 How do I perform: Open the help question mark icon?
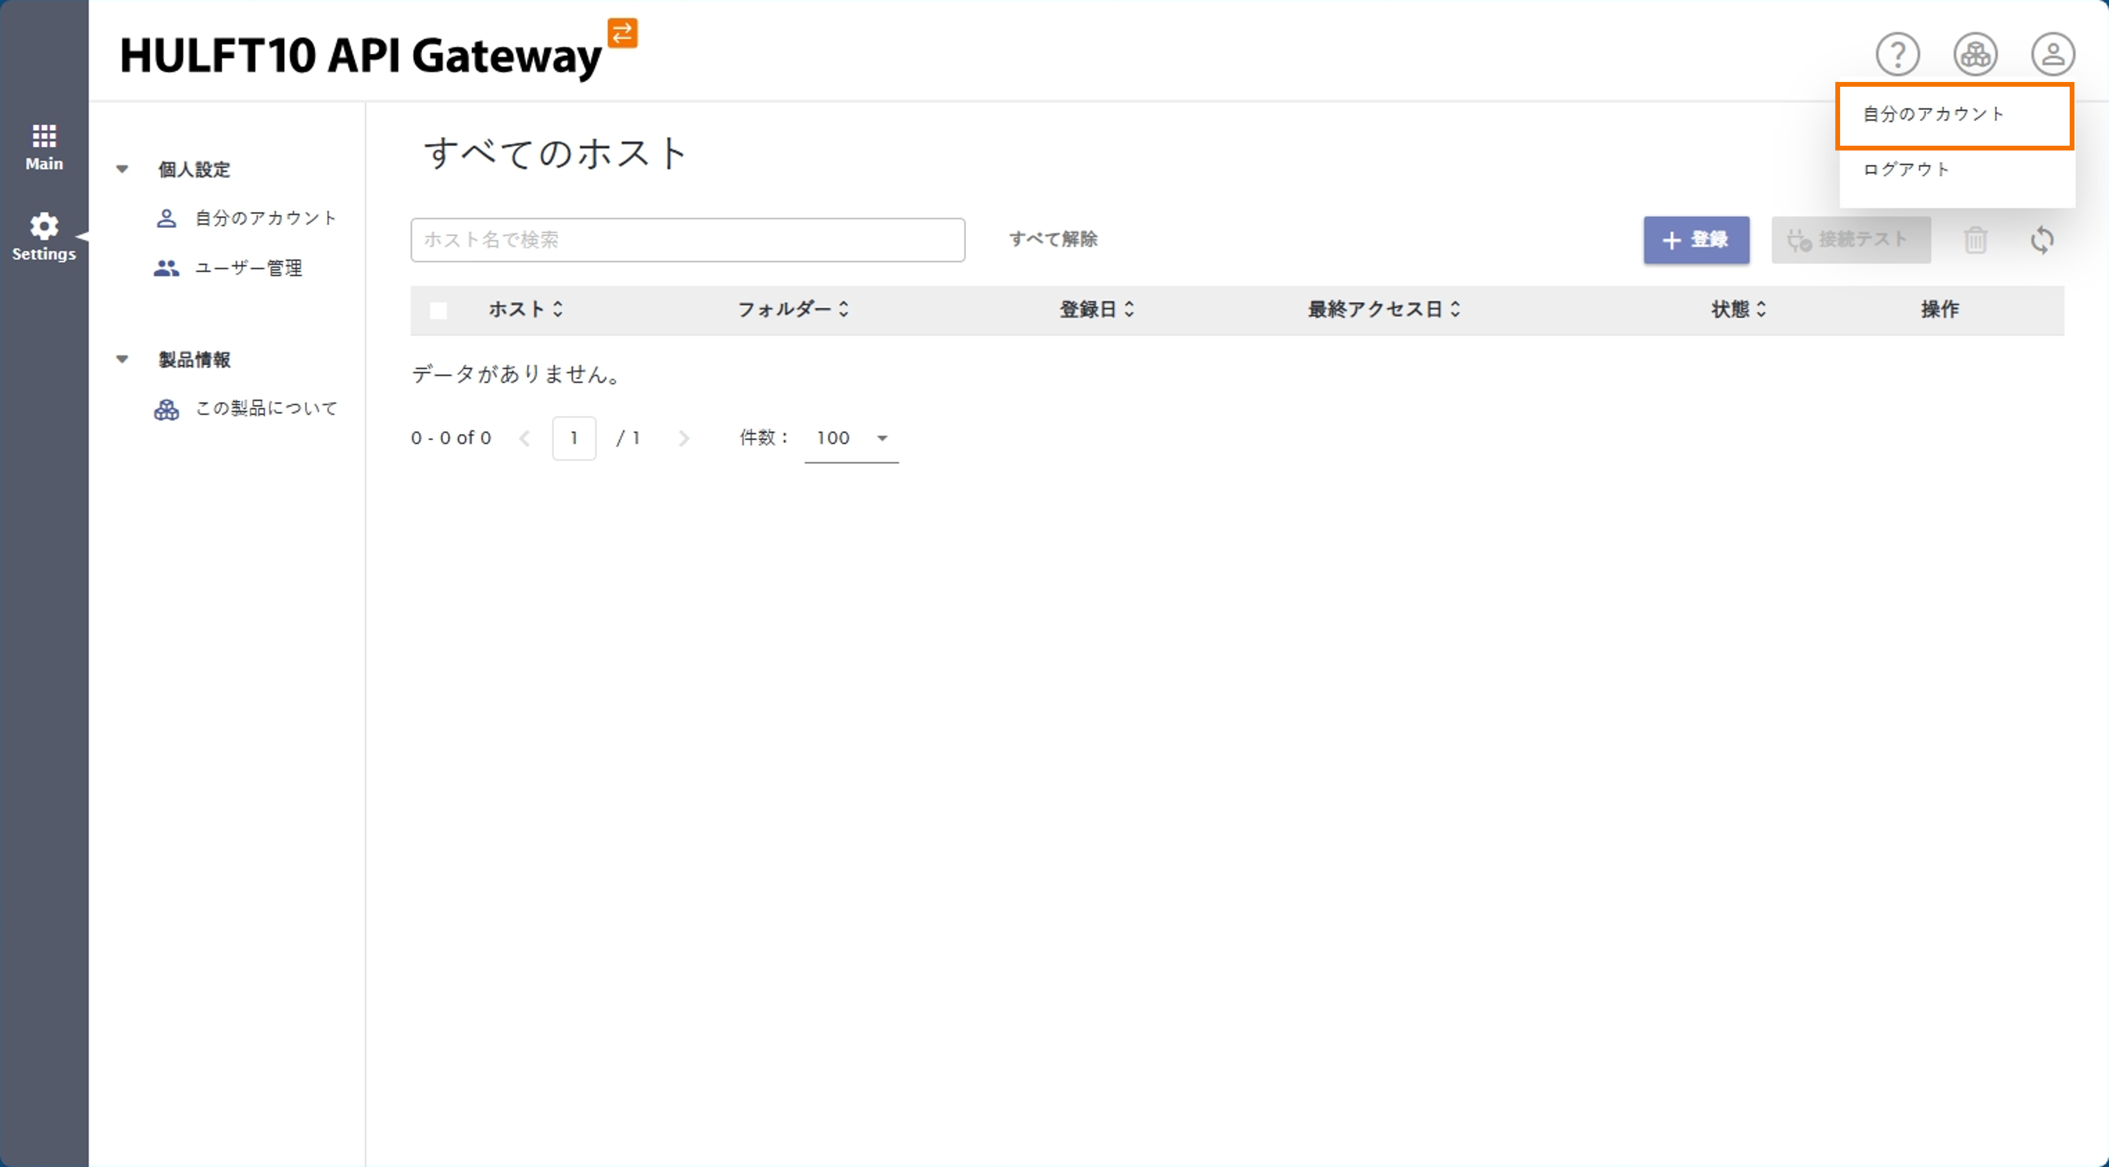pyautogui.click(x=1897, y=54)
